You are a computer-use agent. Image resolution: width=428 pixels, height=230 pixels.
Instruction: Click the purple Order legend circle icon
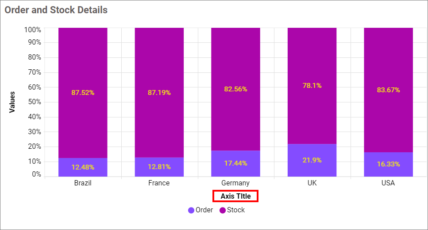191,210
